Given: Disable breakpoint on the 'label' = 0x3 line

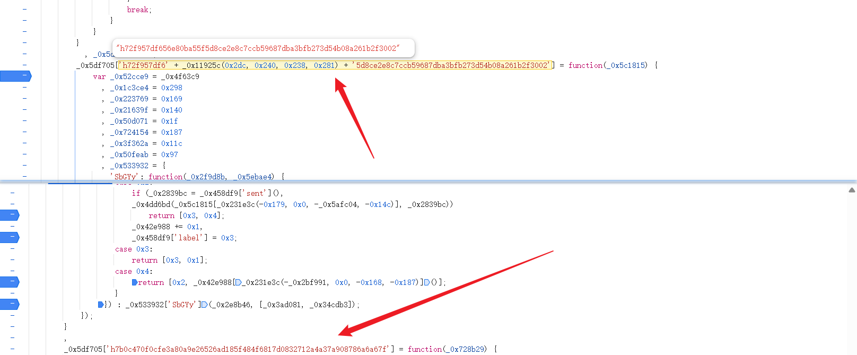Looking at the screenshot, I should pyautogui.click(x=10, y=238).
